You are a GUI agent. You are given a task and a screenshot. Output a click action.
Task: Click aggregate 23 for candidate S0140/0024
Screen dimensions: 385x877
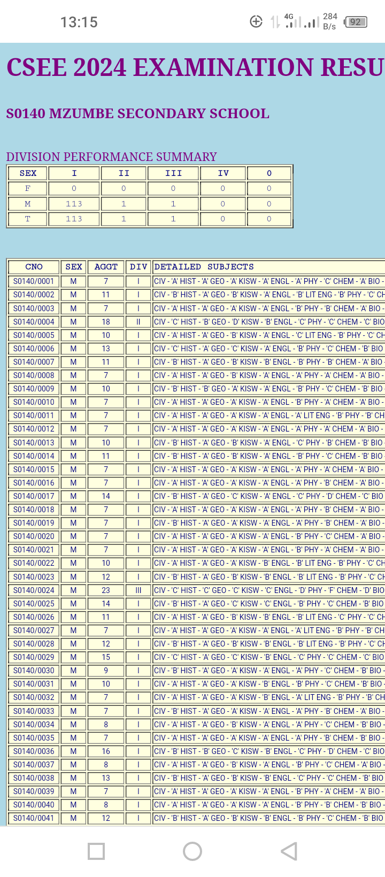pyautogui.click(x=106, y=590)
